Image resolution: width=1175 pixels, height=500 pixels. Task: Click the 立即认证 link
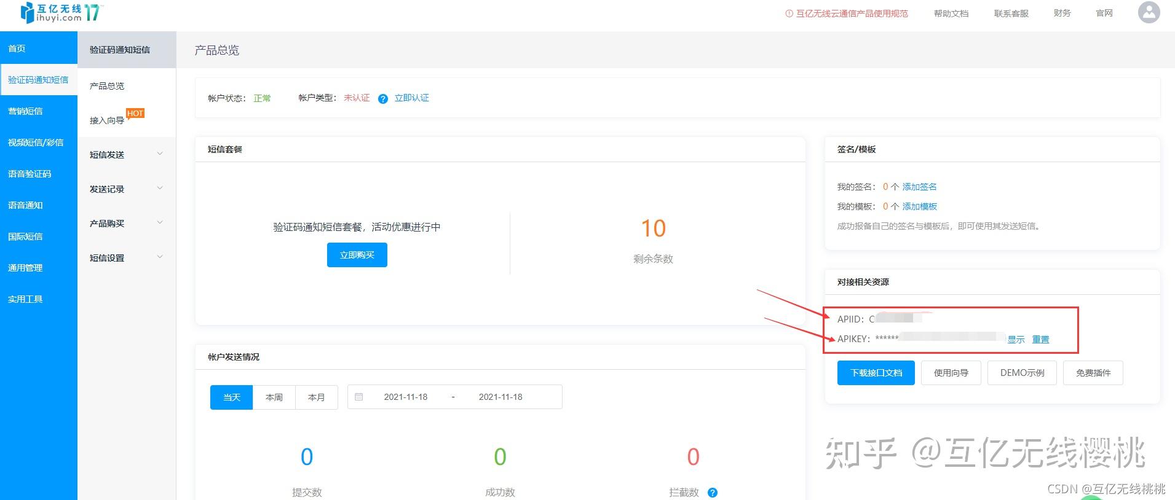412,98
